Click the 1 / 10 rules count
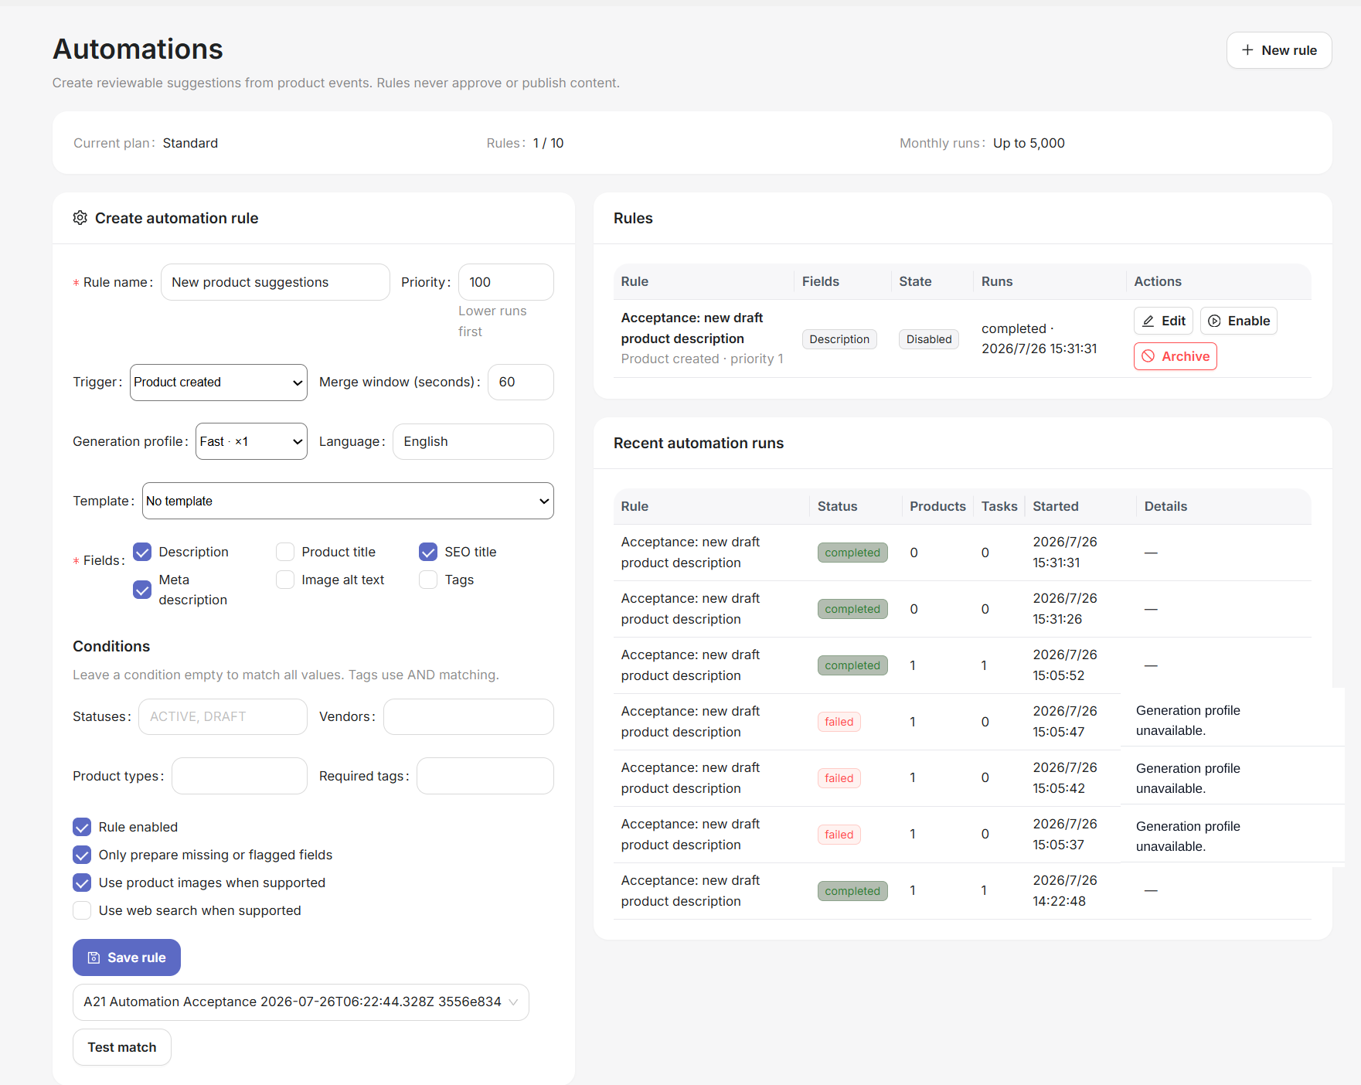Image resolution: width=1361 pixels, height=1085 pixels. pyautogui.click(x=548, y=143)
